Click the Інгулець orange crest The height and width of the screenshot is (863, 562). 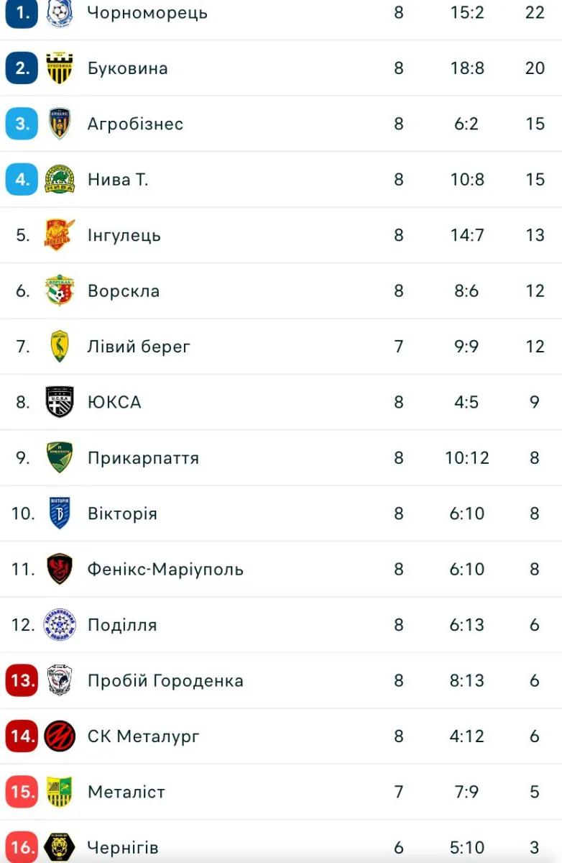click(60, 235)
